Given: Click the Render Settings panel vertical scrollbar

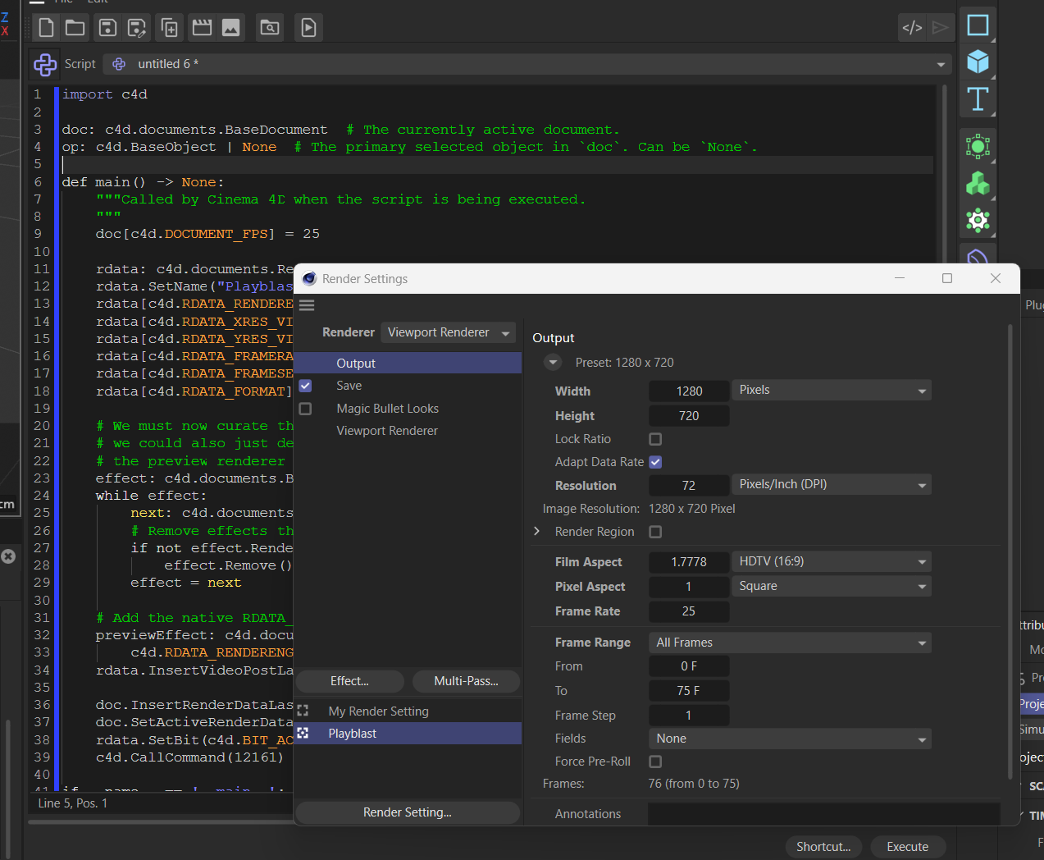Looking at the screenshot, I should tap(1010, 550).
